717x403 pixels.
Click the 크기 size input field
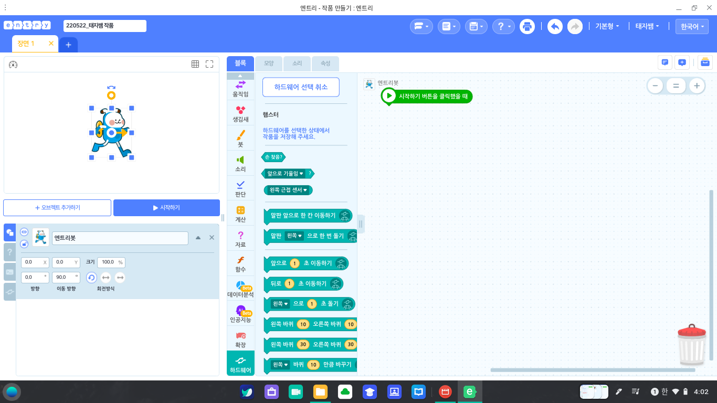click(x=111, y=262)
